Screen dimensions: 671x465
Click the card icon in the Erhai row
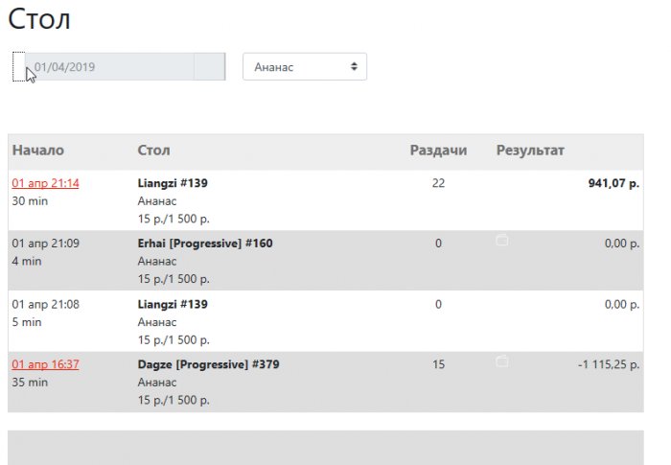(501, 242)
